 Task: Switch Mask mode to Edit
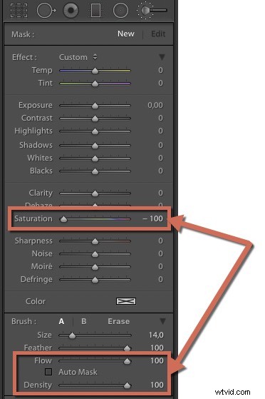tap(158, 34)
